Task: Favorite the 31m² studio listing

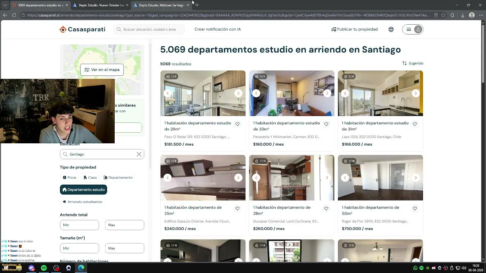Action: pos(415,124)
